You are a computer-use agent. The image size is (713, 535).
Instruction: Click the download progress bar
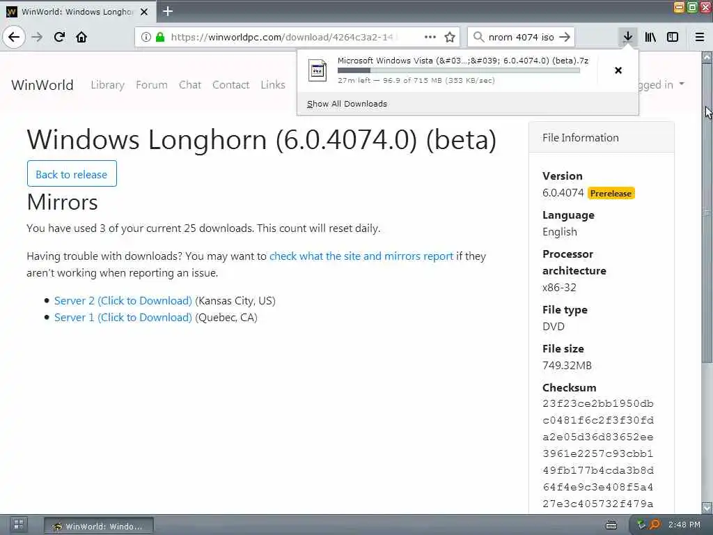(458, 70)
